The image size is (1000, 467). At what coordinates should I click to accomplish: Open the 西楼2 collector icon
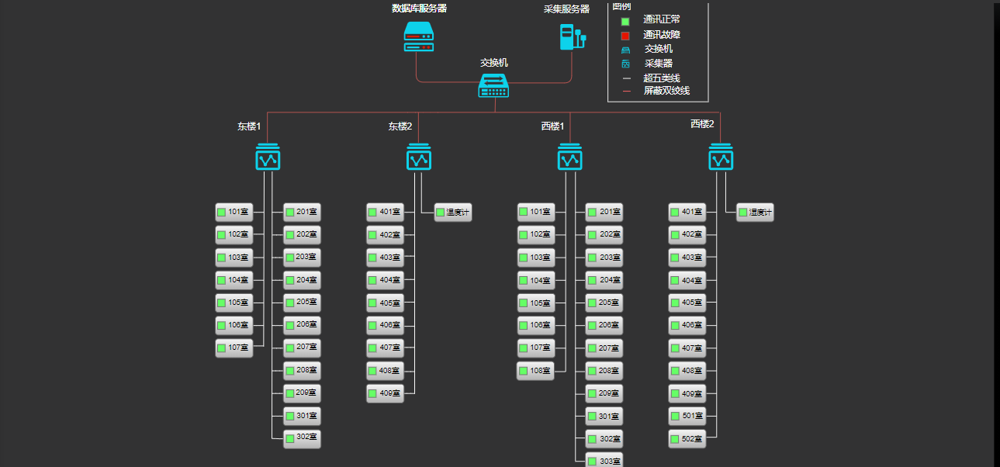coord(721,157)
